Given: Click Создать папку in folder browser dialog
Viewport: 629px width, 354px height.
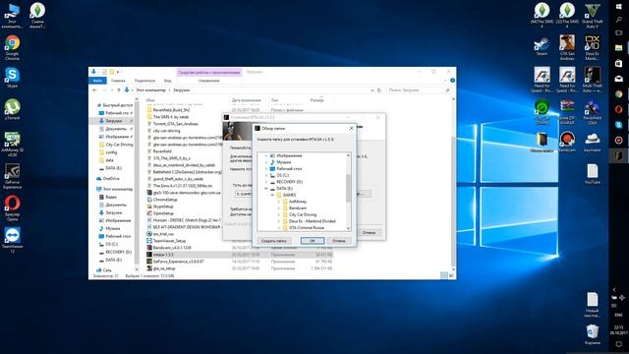Looking at the screenshot, I should 273,241.
